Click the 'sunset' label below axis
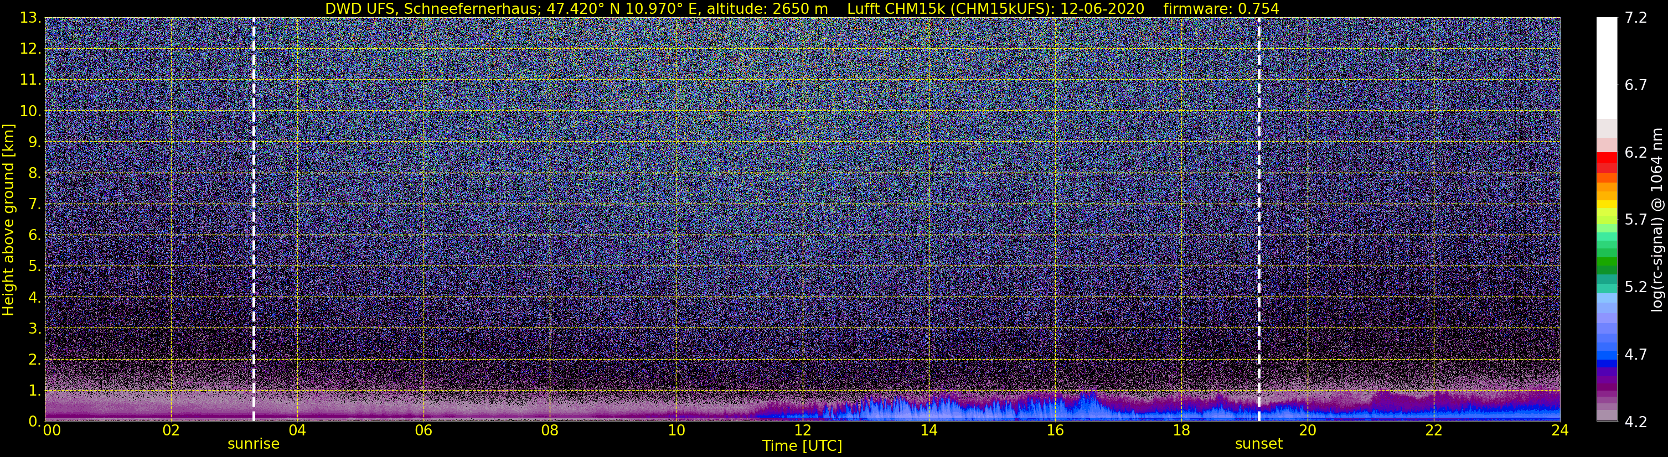Screen dimensions: 1668x457 click(1259, 444)
